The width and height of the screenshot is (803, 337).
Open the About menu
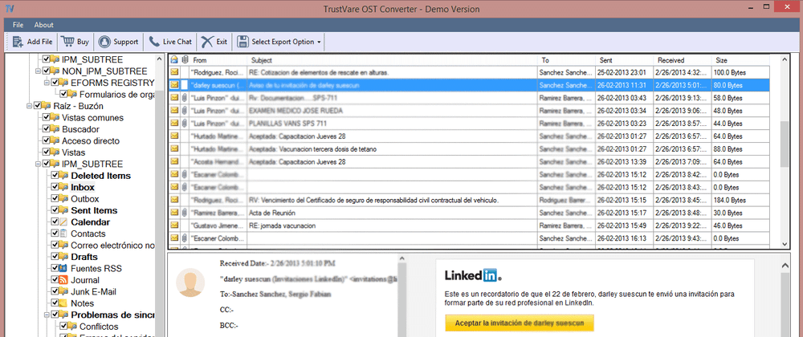(x=44, y=25)
